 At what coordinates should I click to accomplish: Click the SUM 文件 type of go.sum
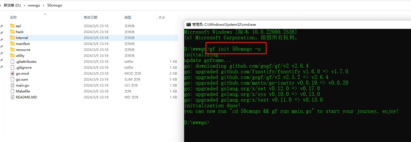pyautogui.click(x=132, y=79)
